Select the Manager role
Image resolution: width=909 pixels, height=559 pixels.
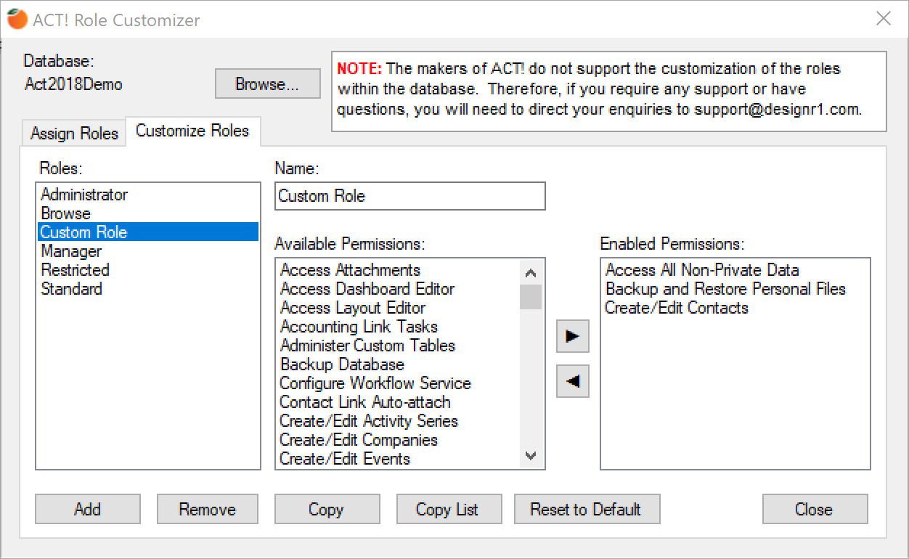tap(148, 251)
